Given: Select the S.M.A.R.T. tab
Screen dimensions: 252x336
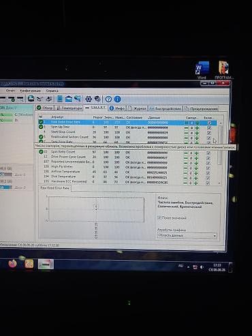Looking at the screenshot, I should 95,108.
